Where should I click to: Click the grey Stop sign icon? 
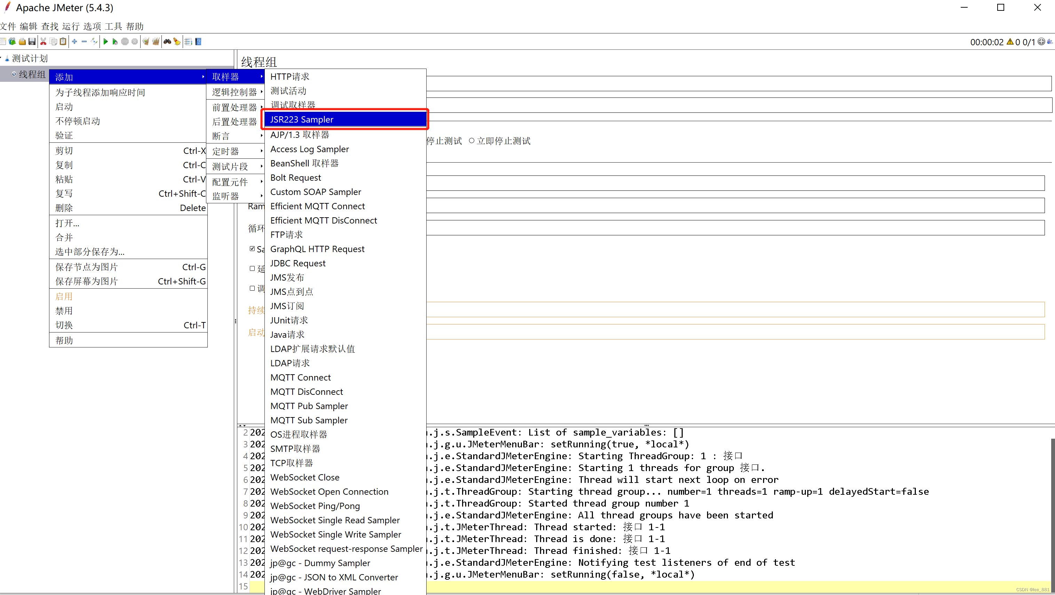coord(125,41)
